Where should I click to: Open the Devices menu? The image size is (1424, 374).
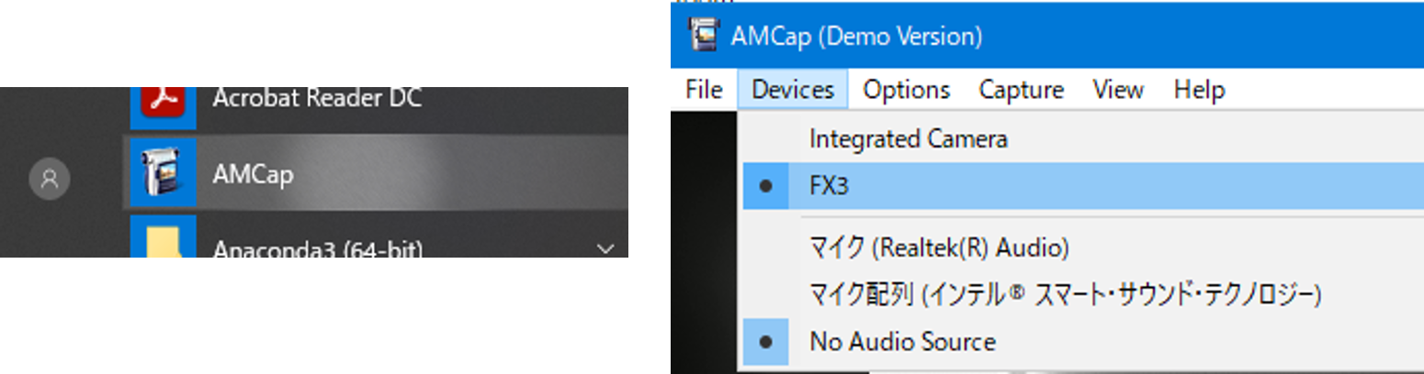click(x=793, y=90)
